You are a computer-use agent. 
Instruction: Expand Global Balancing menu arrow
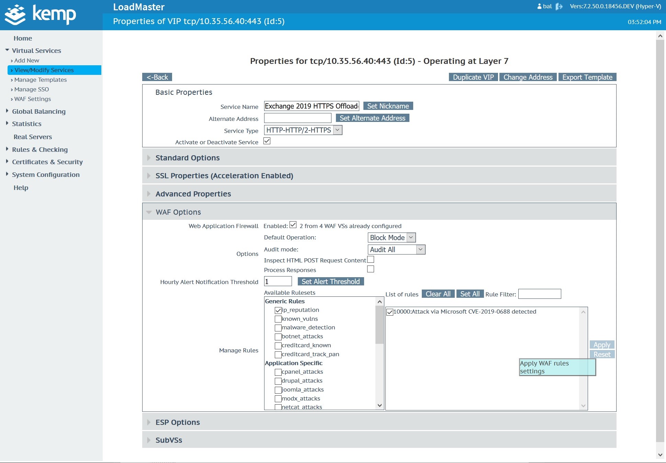(7, 111)
